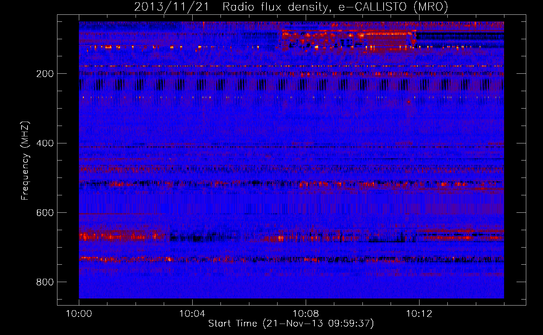This screenshot has width=543, height=335.
Task: Click the 800 frequency axis label
Action: pos(45,282)
